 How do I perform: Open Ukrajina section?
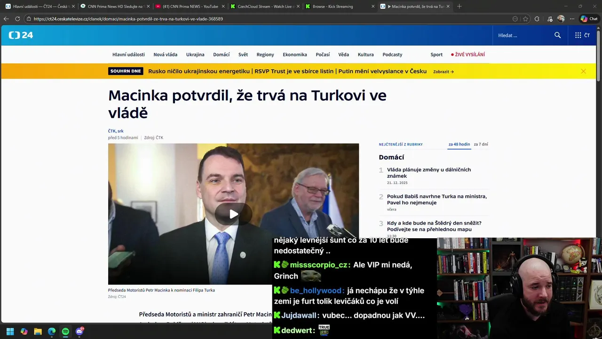(x=195, y=55)
